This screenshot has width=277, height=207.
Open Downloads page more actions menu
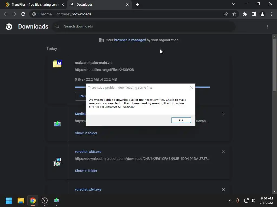click(268, 27)
